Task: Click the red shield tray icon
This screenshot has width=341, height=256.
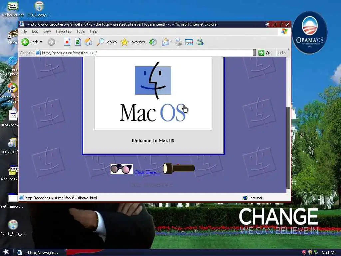Action: click(304, 252)
